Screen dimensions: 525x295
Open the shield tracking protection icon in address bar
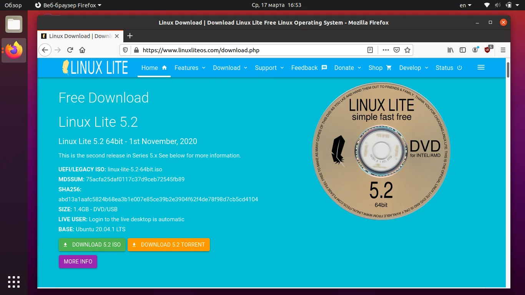tap(126, 50)
